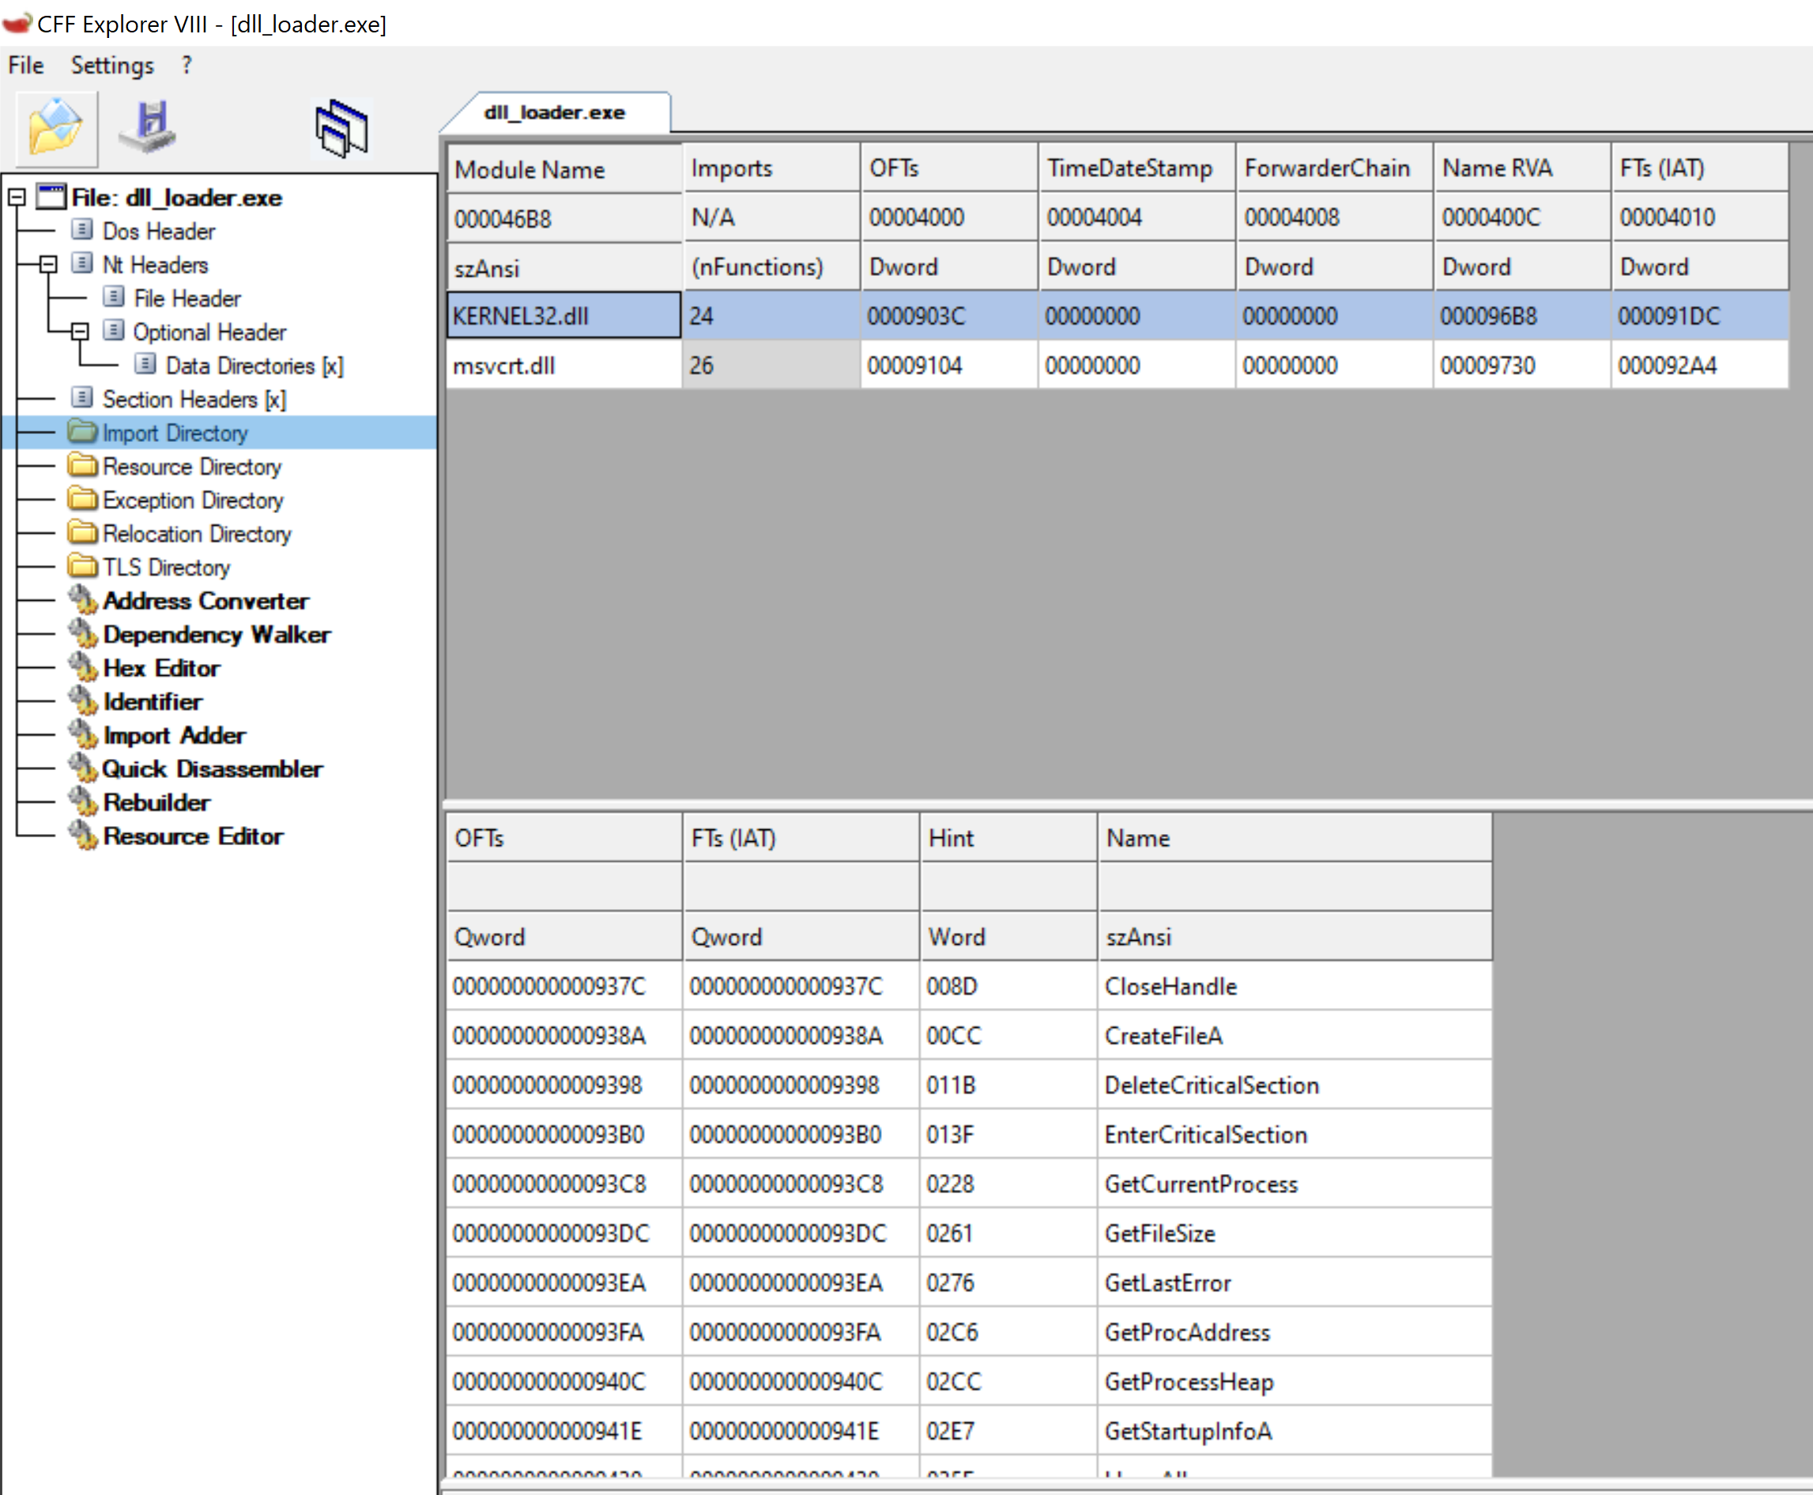Collapse the Optional Header tree node
Screen dimensions: 1813x1495
[x=80, y=331]
